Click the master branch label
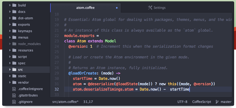236x108 pixels. click(226, 102)
